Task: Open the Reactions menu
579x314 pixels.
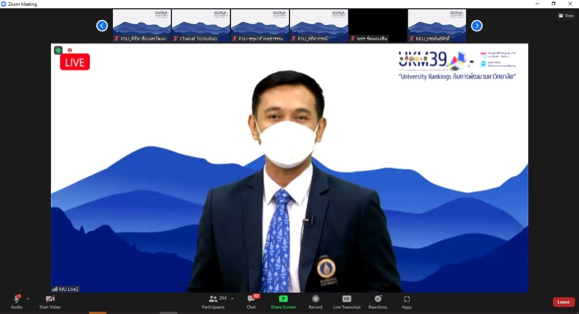Action: coord(378,301)
